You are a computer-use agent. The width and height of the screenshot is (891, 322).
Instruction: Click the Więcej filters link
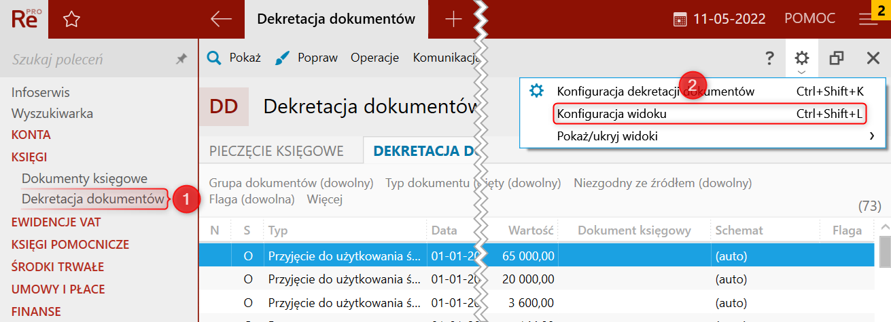tap(324, 199)
